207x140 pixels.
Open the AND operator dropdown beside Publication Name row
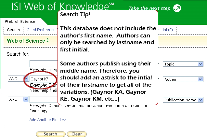click(18, 99)
